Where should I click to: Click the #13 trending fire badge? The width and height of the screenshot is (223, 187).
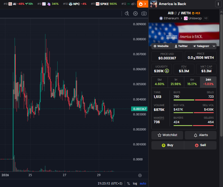(x=196, y=13)
